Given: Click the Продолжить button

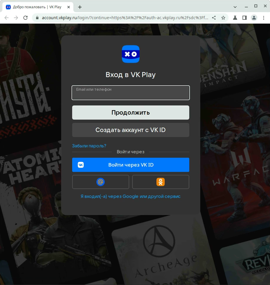Looking at the screenshot, I should [131, 113].
